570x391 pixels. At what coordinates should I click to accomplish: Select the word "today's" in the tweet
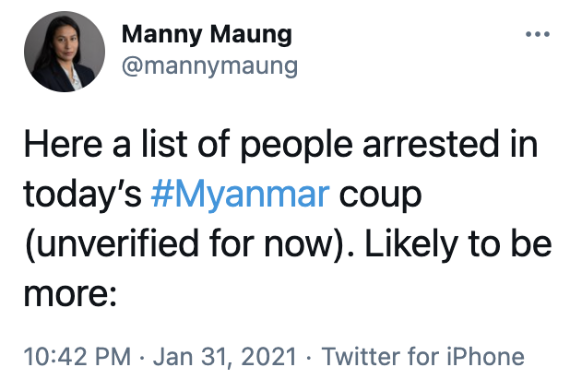point(82,196)
